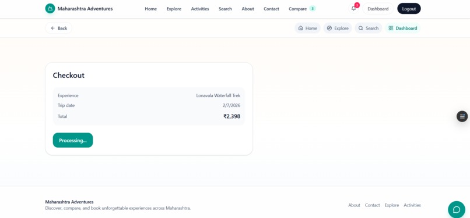Click the Lonavala Waterfall Trek experience name
470x218 pixels.
click(218, 95)
